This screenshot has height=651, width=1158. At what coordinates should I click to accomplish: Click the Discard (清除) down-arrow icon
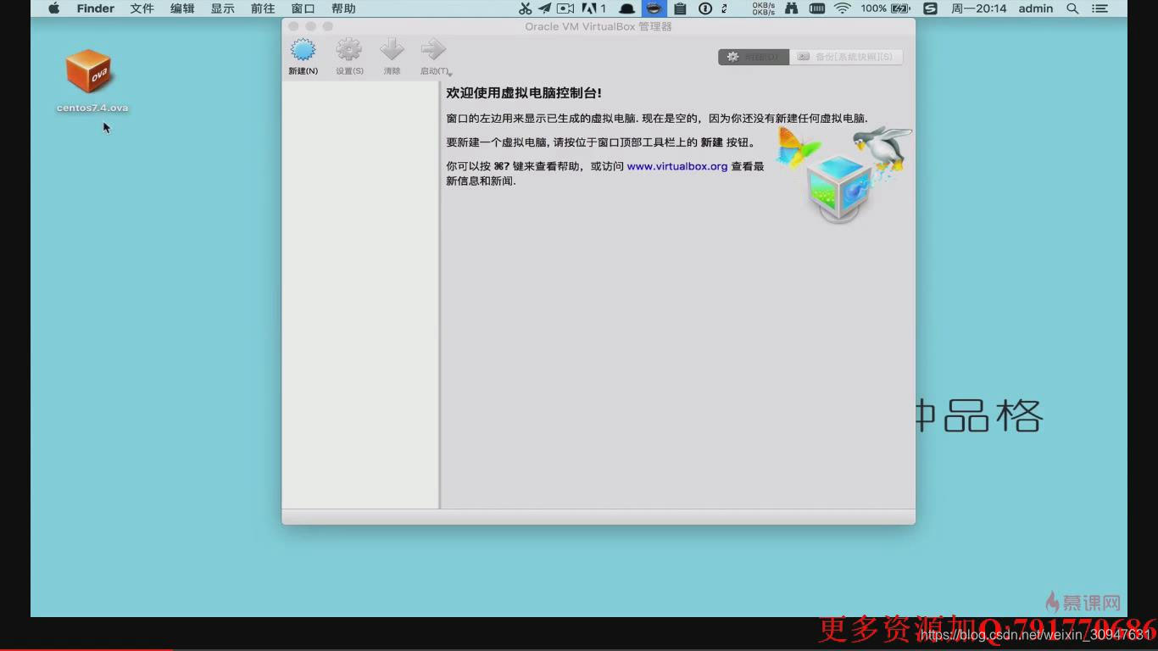[x=392, y=49]
